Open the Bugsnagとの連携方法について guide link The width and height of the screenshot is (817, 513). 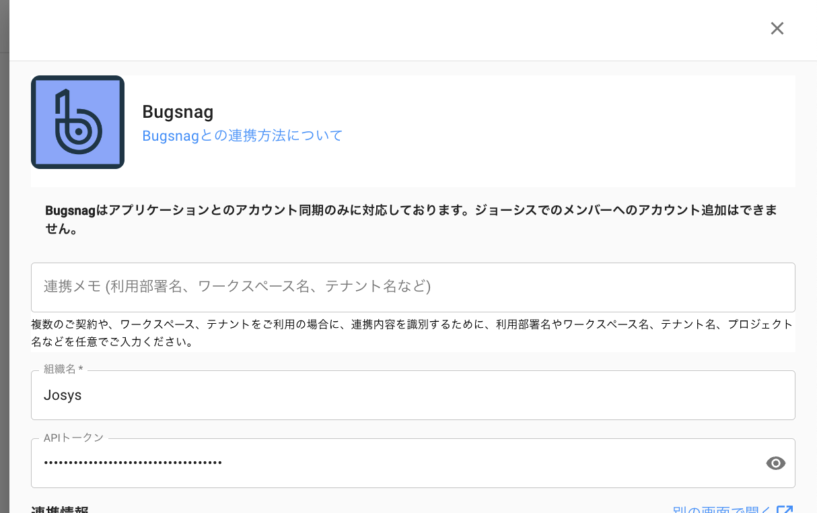(x=242, y=135)
